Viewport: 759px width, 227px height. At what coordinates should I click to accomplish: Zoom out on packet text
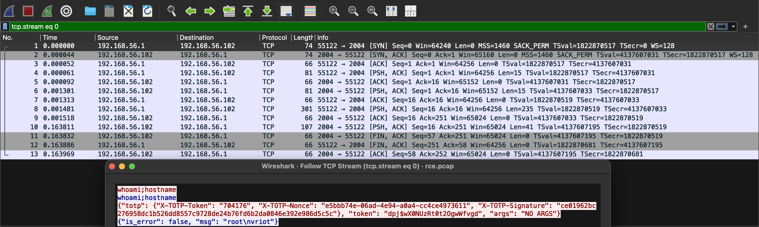point(353,11)
